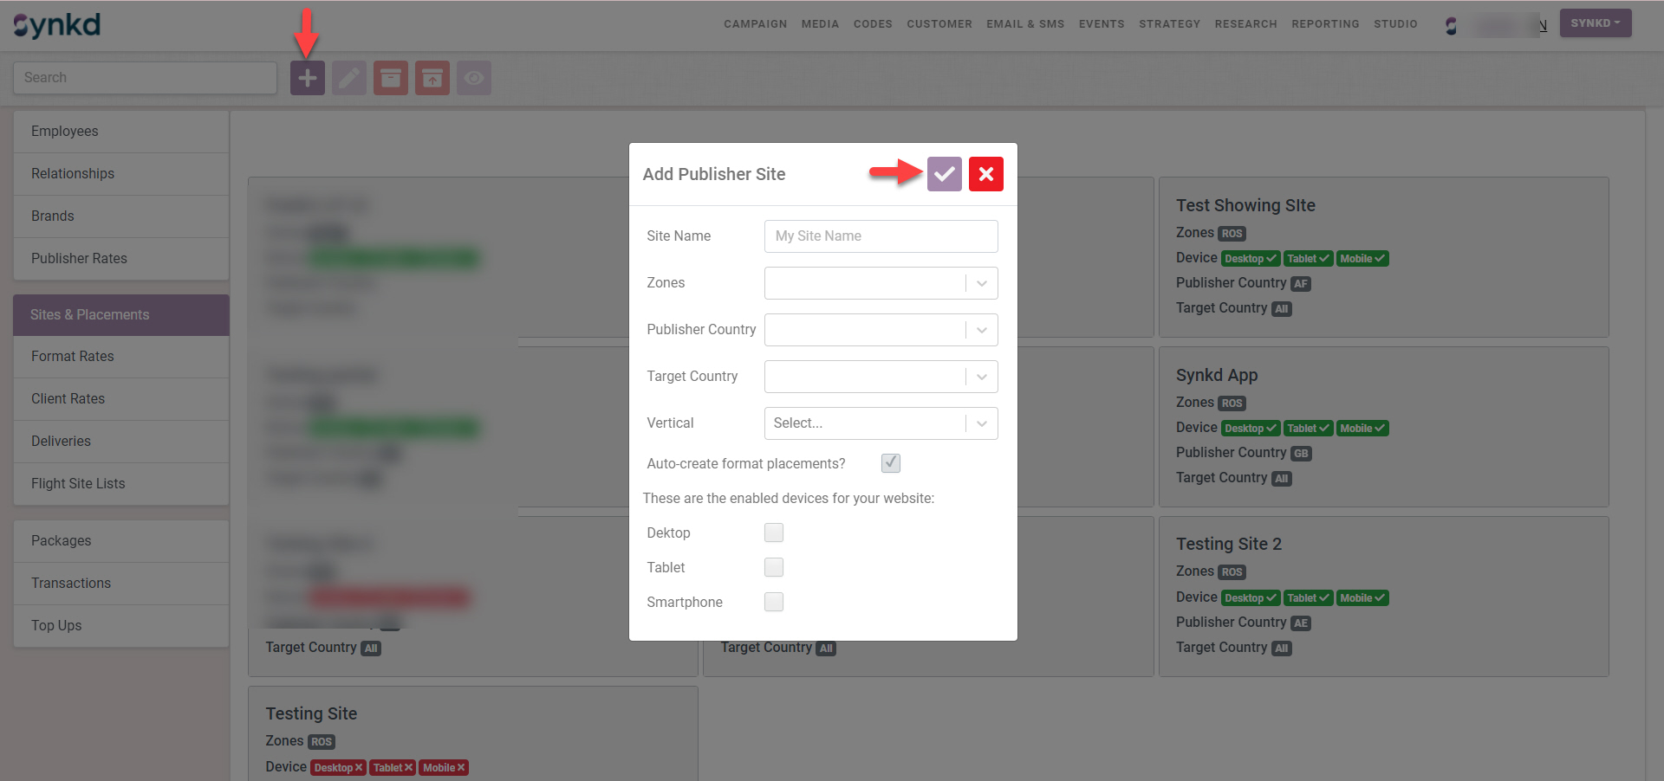Viewport: 1664px width, 781px height.
Task: Open the Target Country dropdown
Action: (x=981, y=376)
